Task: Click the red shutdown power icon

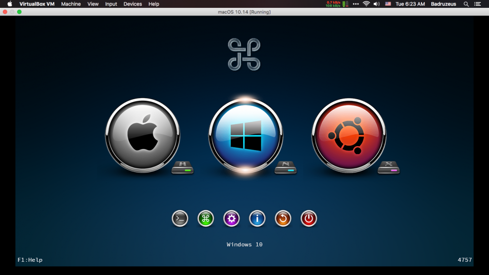Action: coord(309,218)
